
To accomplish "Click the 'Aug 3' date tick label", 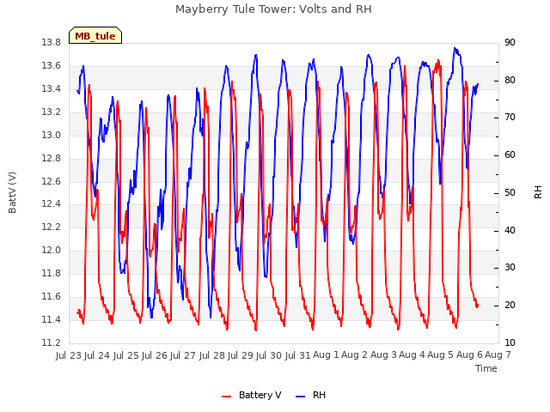I will (383, 355).
